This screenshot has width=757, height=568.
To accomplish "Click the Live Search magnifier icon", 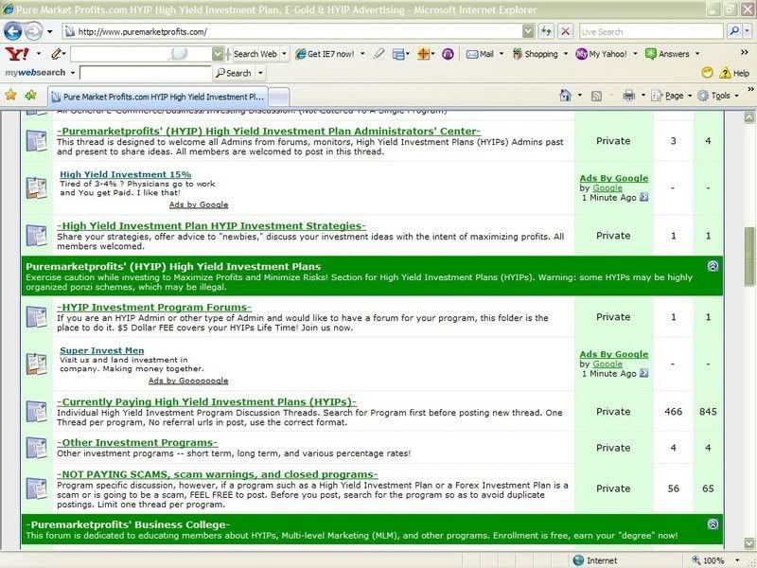I will [x=734, y=32].
